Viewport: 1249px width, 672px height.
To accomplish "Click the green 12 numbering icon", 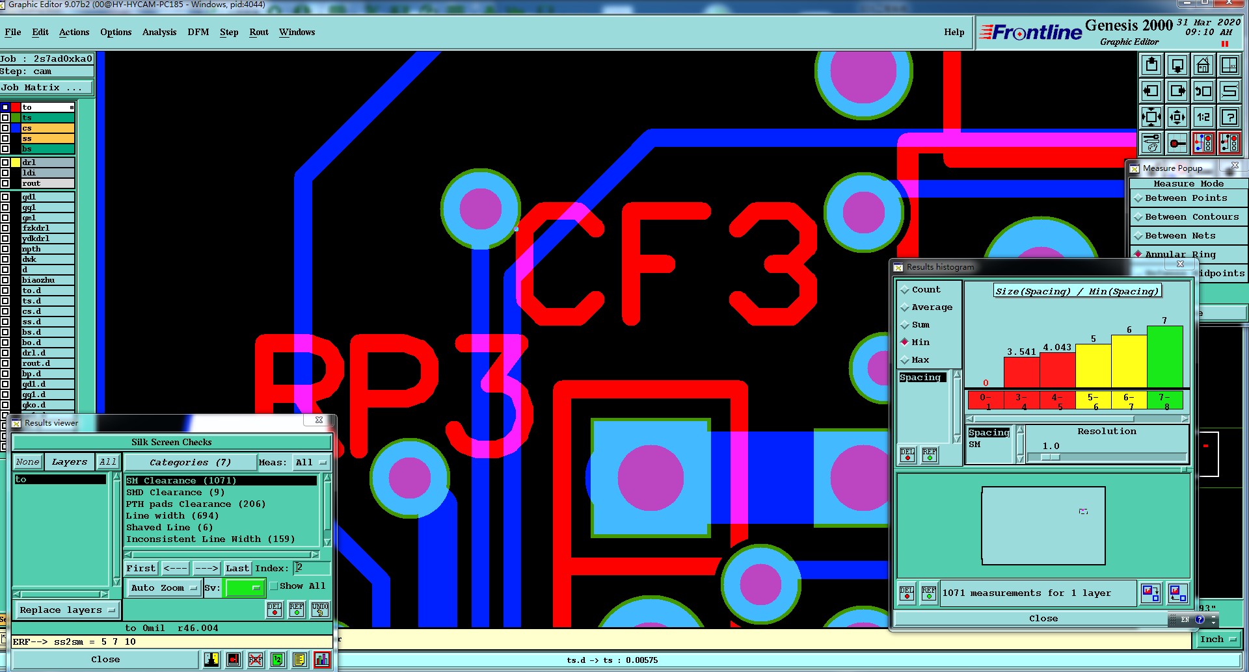I will [278, 660].
